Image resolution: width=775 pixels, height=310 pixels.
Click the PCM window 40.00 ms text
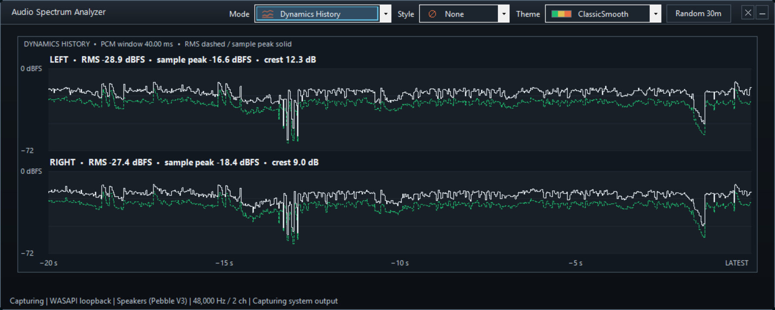pos(137,44)
